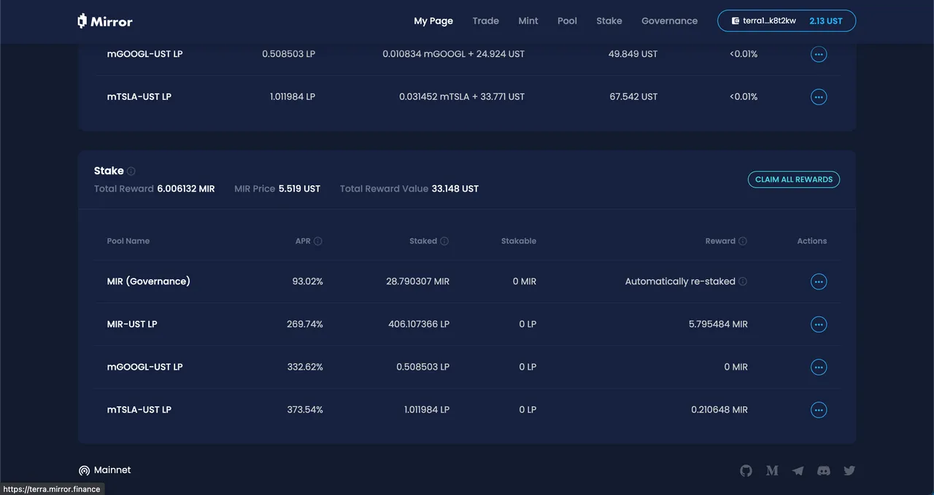
Task: Open Discord icon link in footer
Action: pos(824,471)
